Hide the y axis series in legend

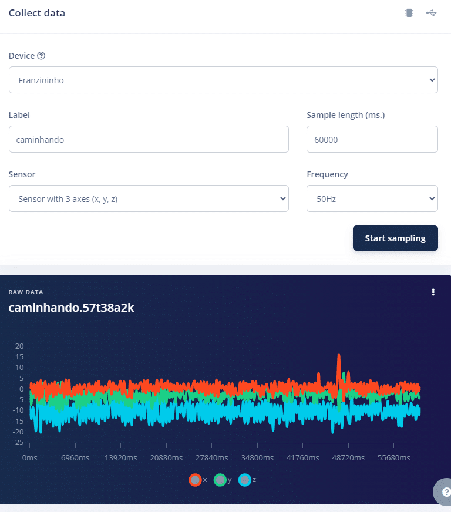point(220,480)
